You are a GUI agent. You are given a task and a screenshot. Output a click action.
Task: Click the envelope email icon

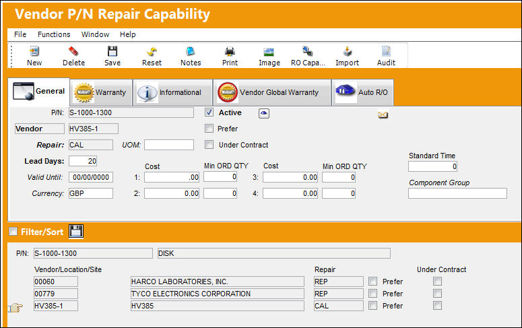[x=383, y=115]
